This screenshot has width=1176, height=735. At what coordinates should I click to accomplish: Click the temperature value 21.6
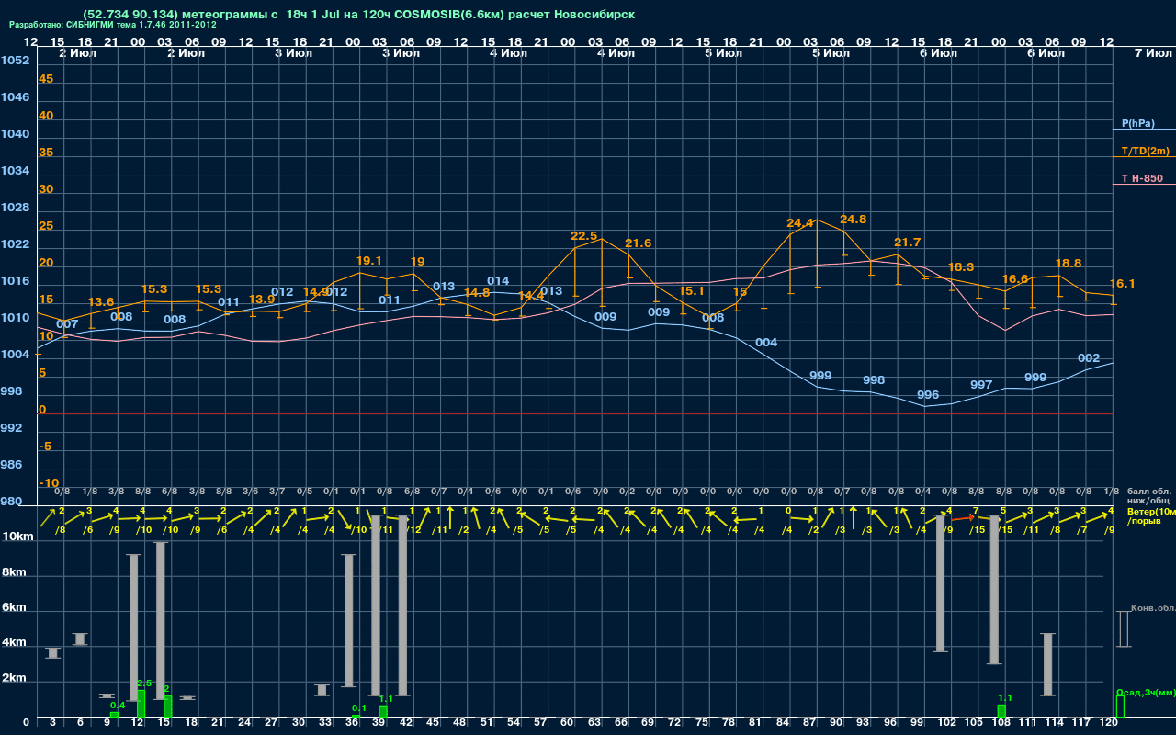pos(638,243)
